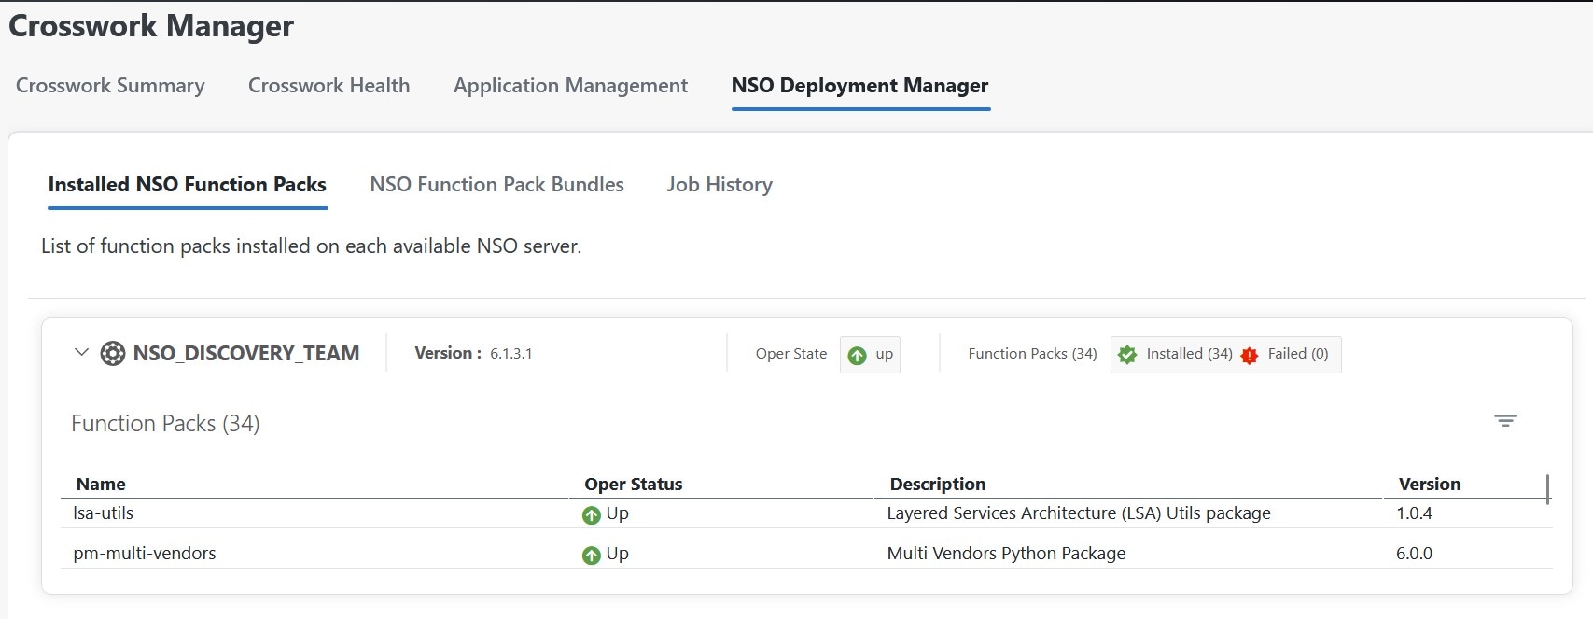Collapse the NSO_DISCOVERY_TEAM server section
Viewport: 1593px width, 619px height.
pos(81,353)
